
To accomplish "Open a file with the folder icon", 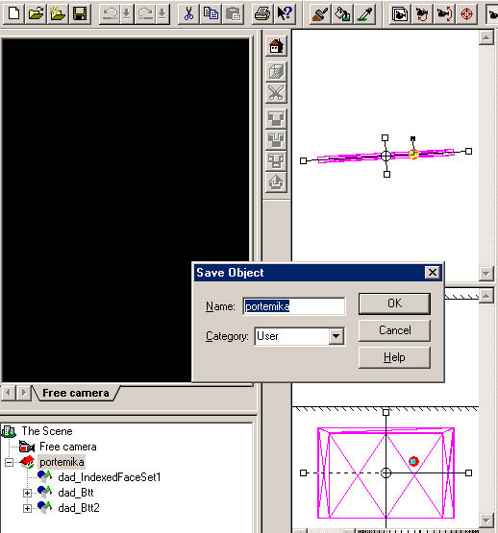I will (x=36, y=14).
